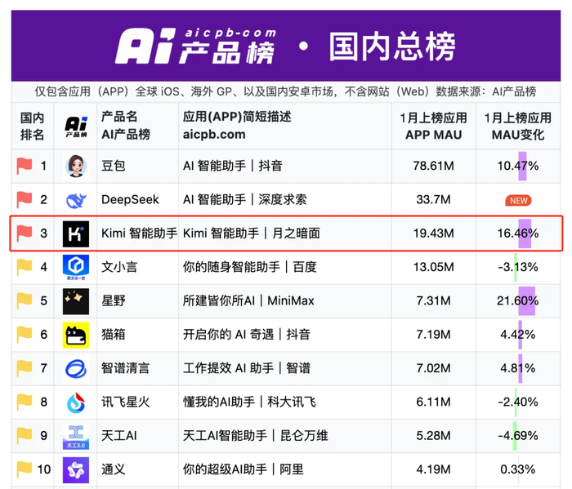
Task: Click the MAU value 78.61M
Action: coord(433,166)
